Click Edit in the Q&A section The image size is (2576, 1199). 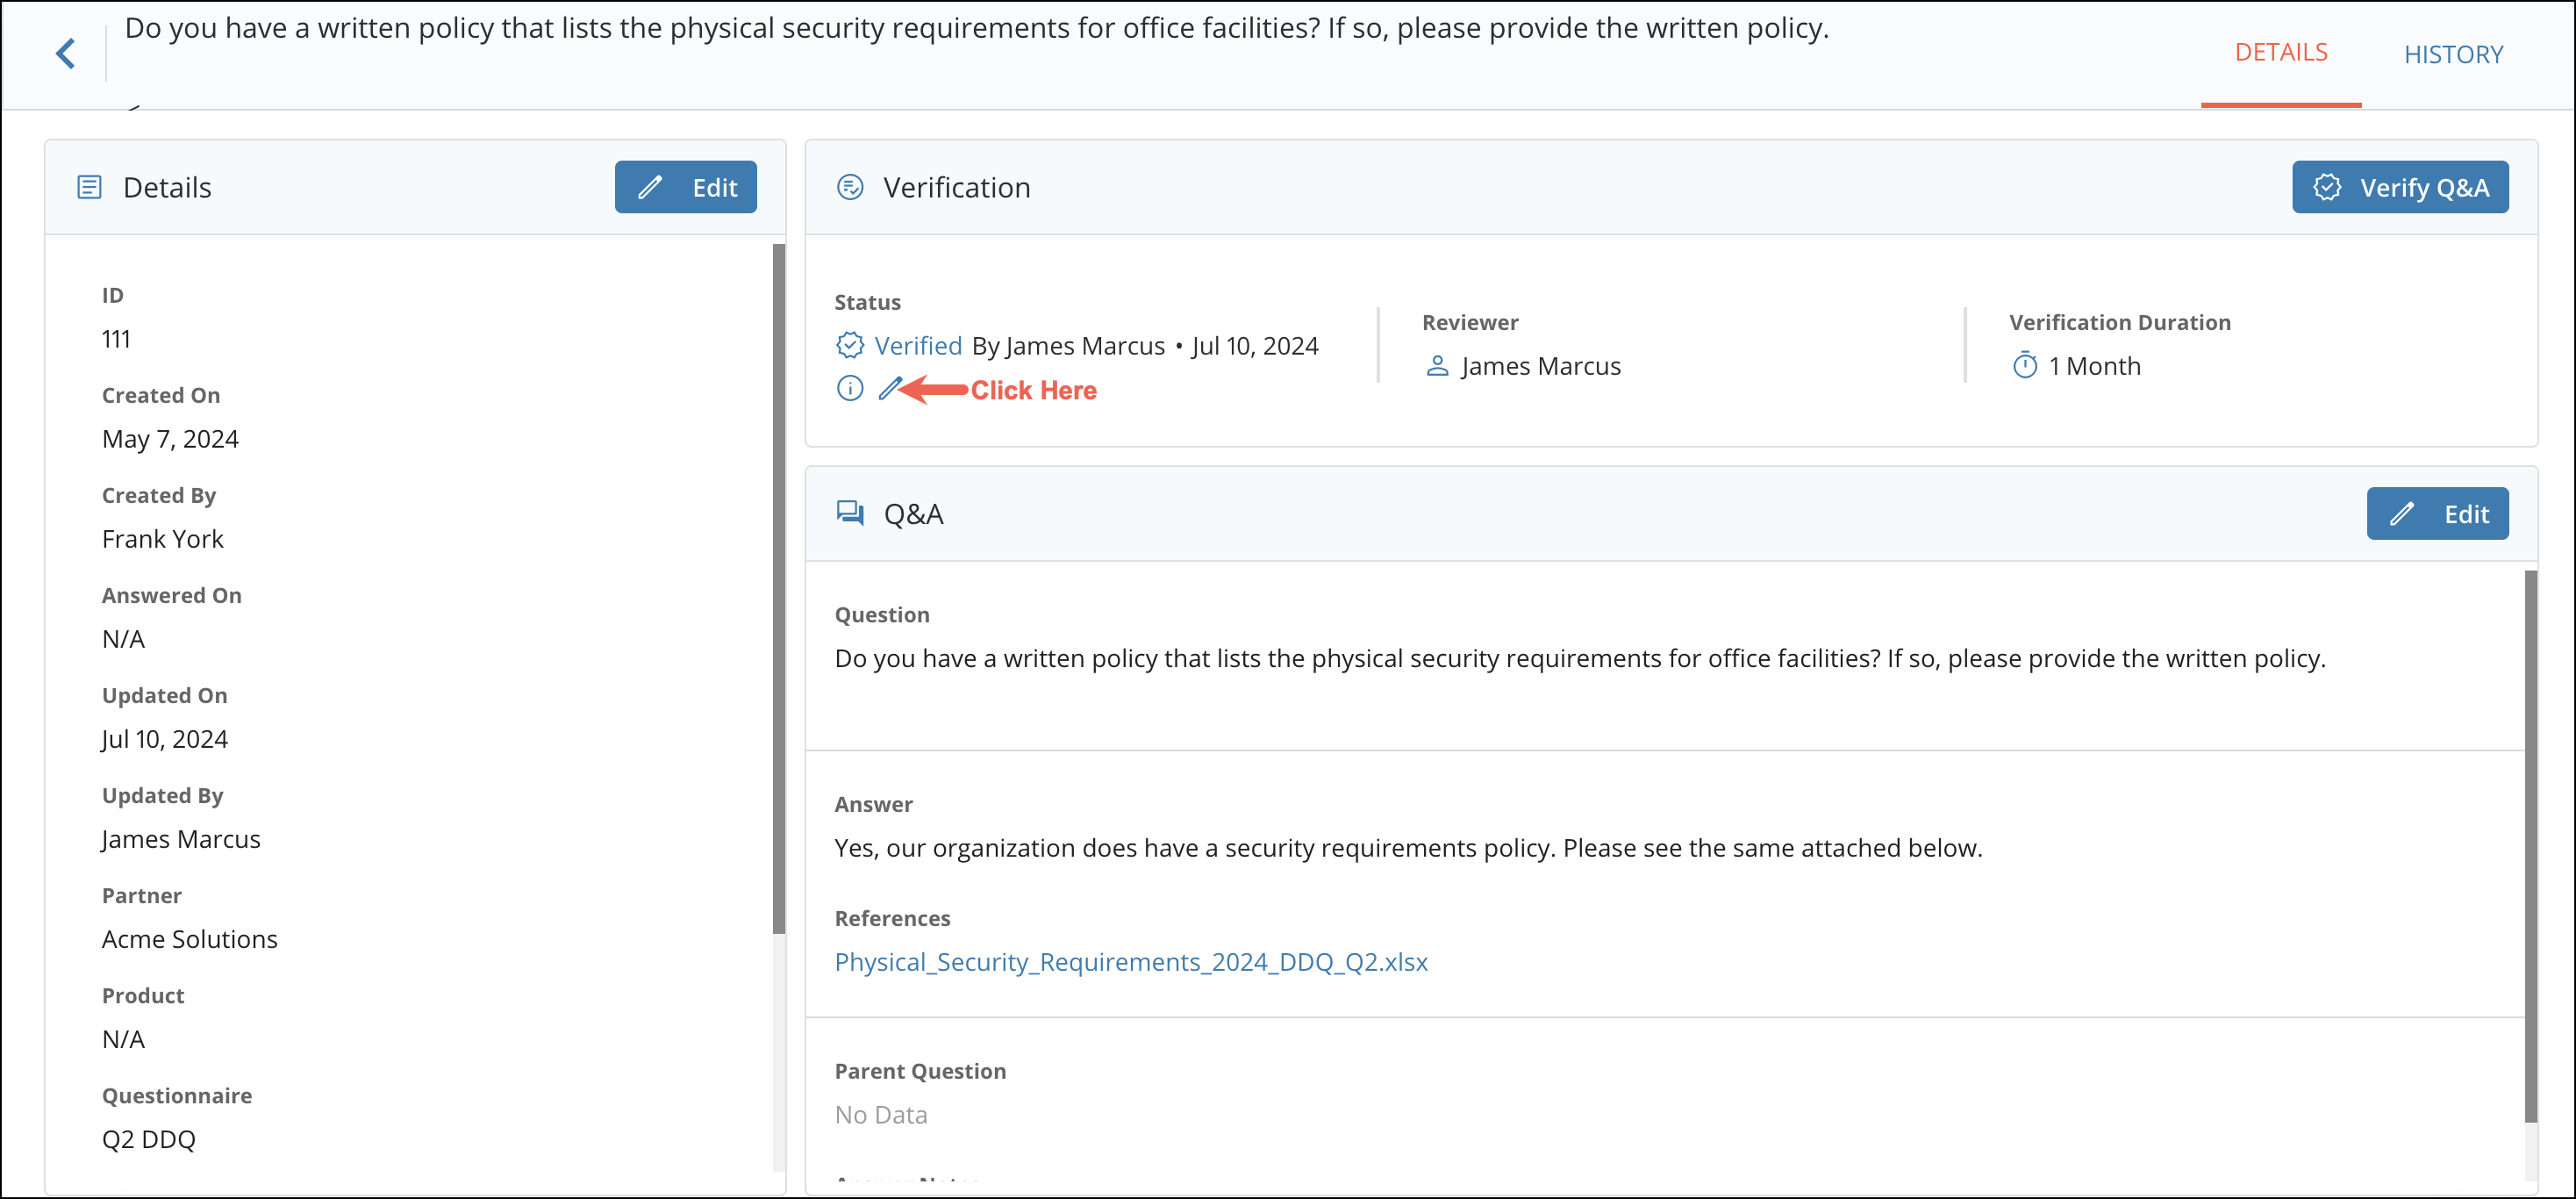2438,514
